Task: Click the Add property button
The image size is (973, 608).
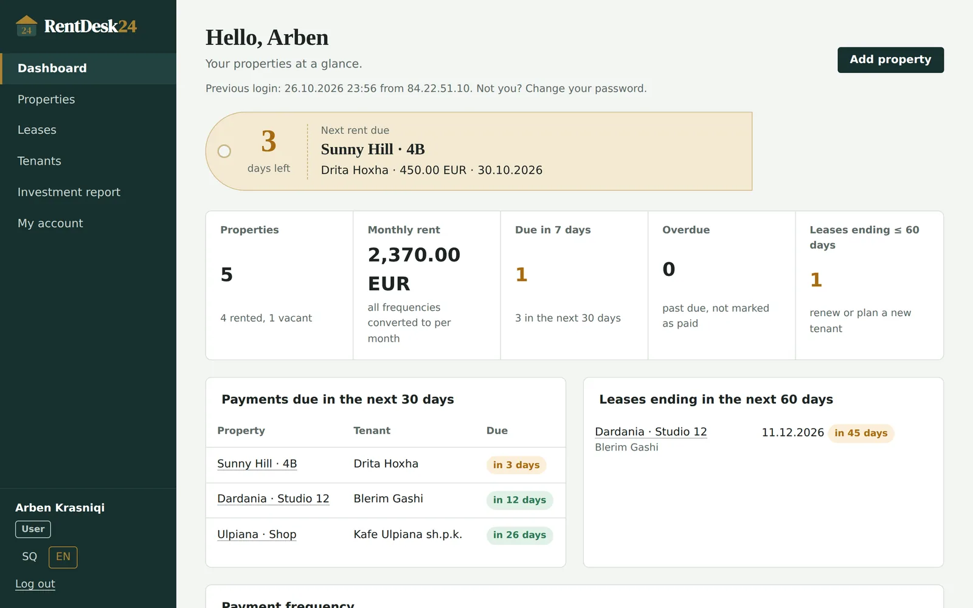Action: pos(890,60)
